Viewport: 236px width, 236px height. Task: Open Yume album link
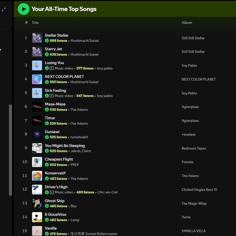[x=186, y=217]
